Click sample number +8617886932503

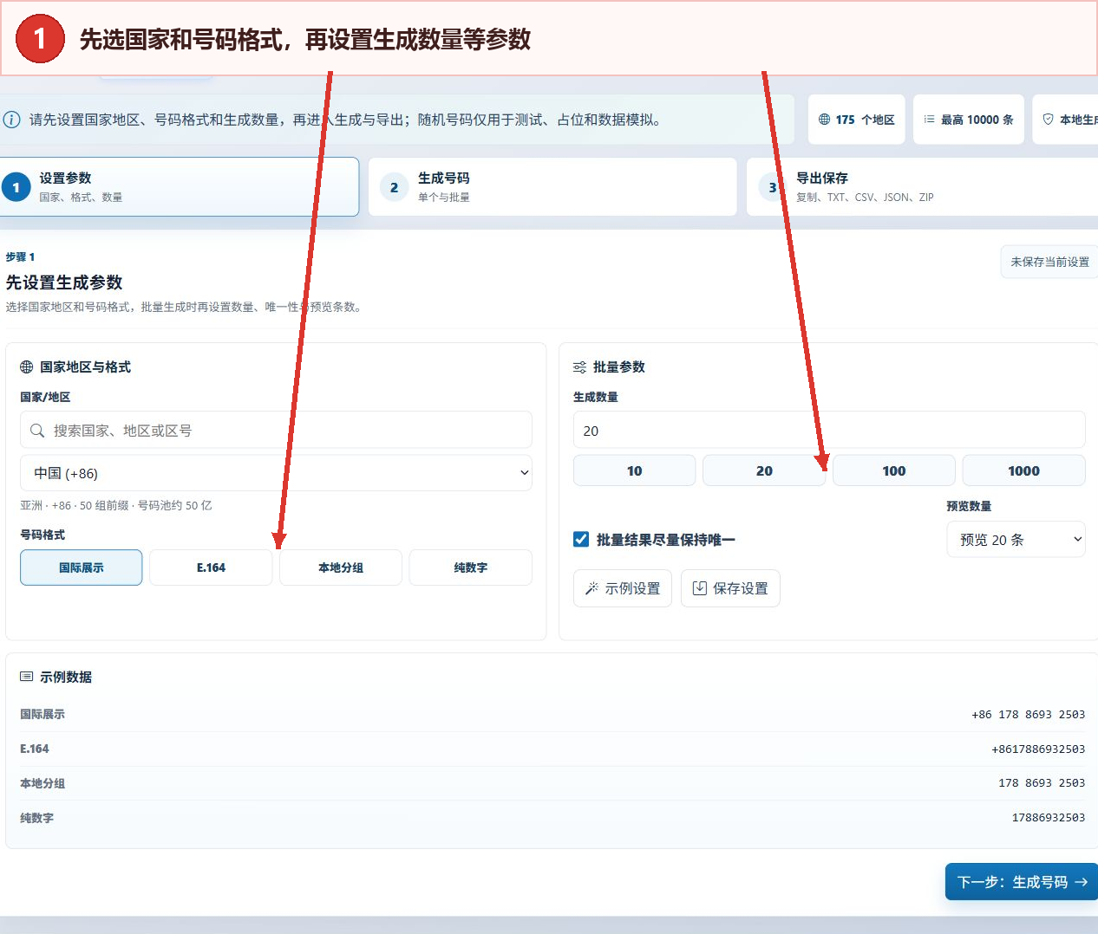[1038, 749]
